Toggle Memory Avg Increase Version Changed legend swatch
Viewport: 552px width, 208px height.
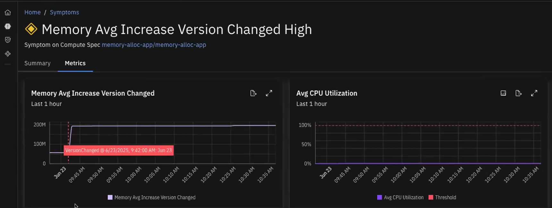point(110,197)
